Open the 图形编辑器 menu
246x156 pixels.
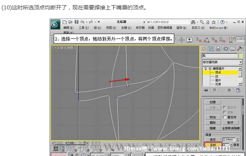pos(165,28)
